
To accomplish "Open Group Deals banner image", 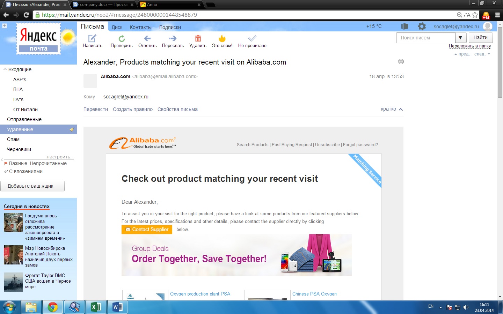I will point(237,255).
